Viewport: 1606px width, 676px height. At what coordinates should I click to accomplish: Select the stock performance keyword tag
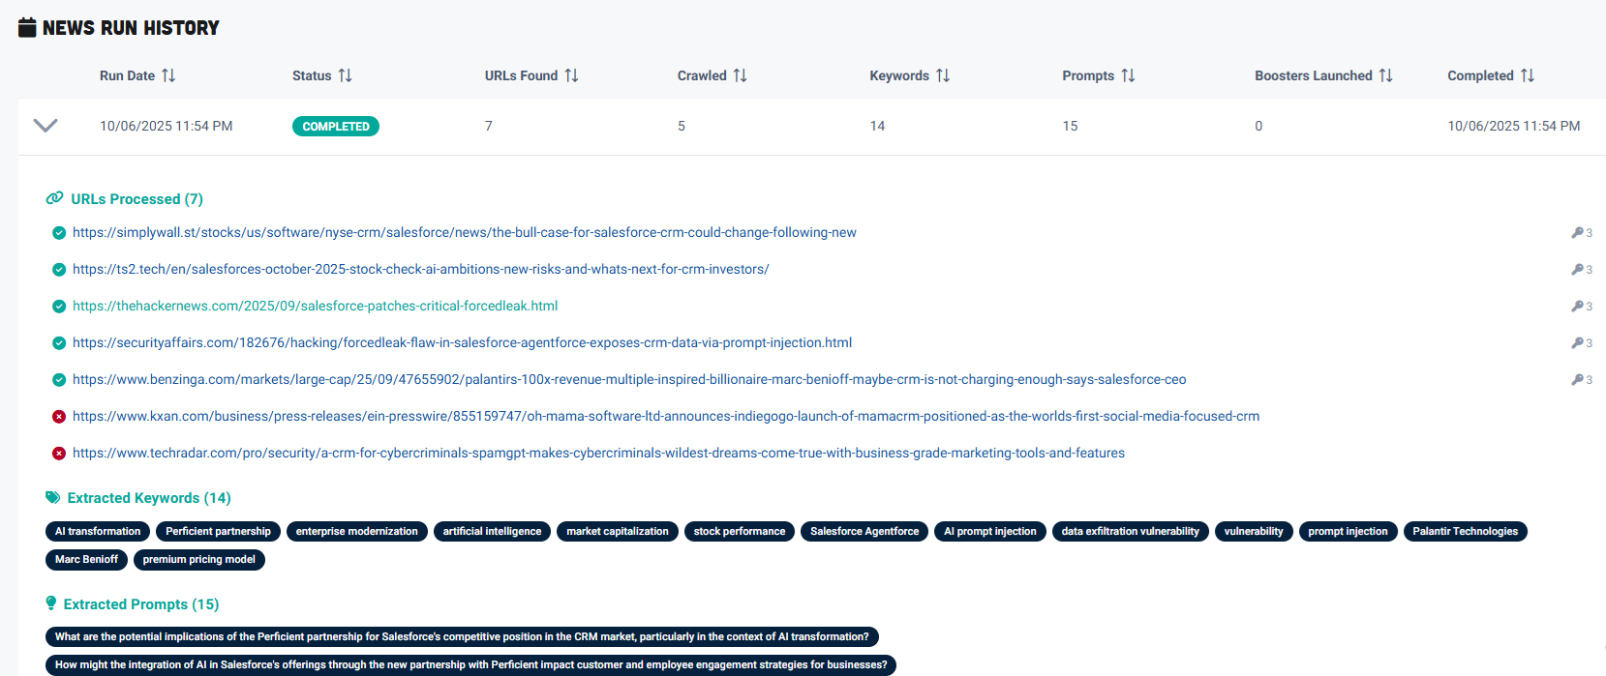pyautogui.click(x=740, y=531)
